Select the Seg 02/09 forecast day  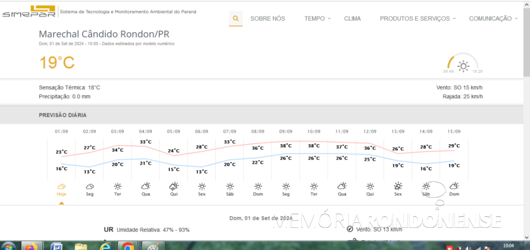click(x=89, y=189)
